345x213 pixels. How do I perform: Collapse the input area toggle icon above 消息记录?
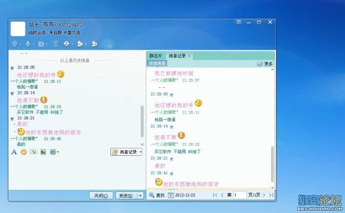pos(142,144)
